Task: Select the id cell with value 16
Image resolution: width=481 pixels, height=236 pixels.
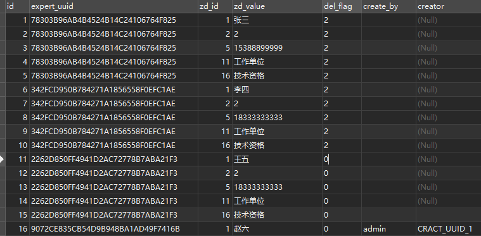Action: (x=17, y=228)
